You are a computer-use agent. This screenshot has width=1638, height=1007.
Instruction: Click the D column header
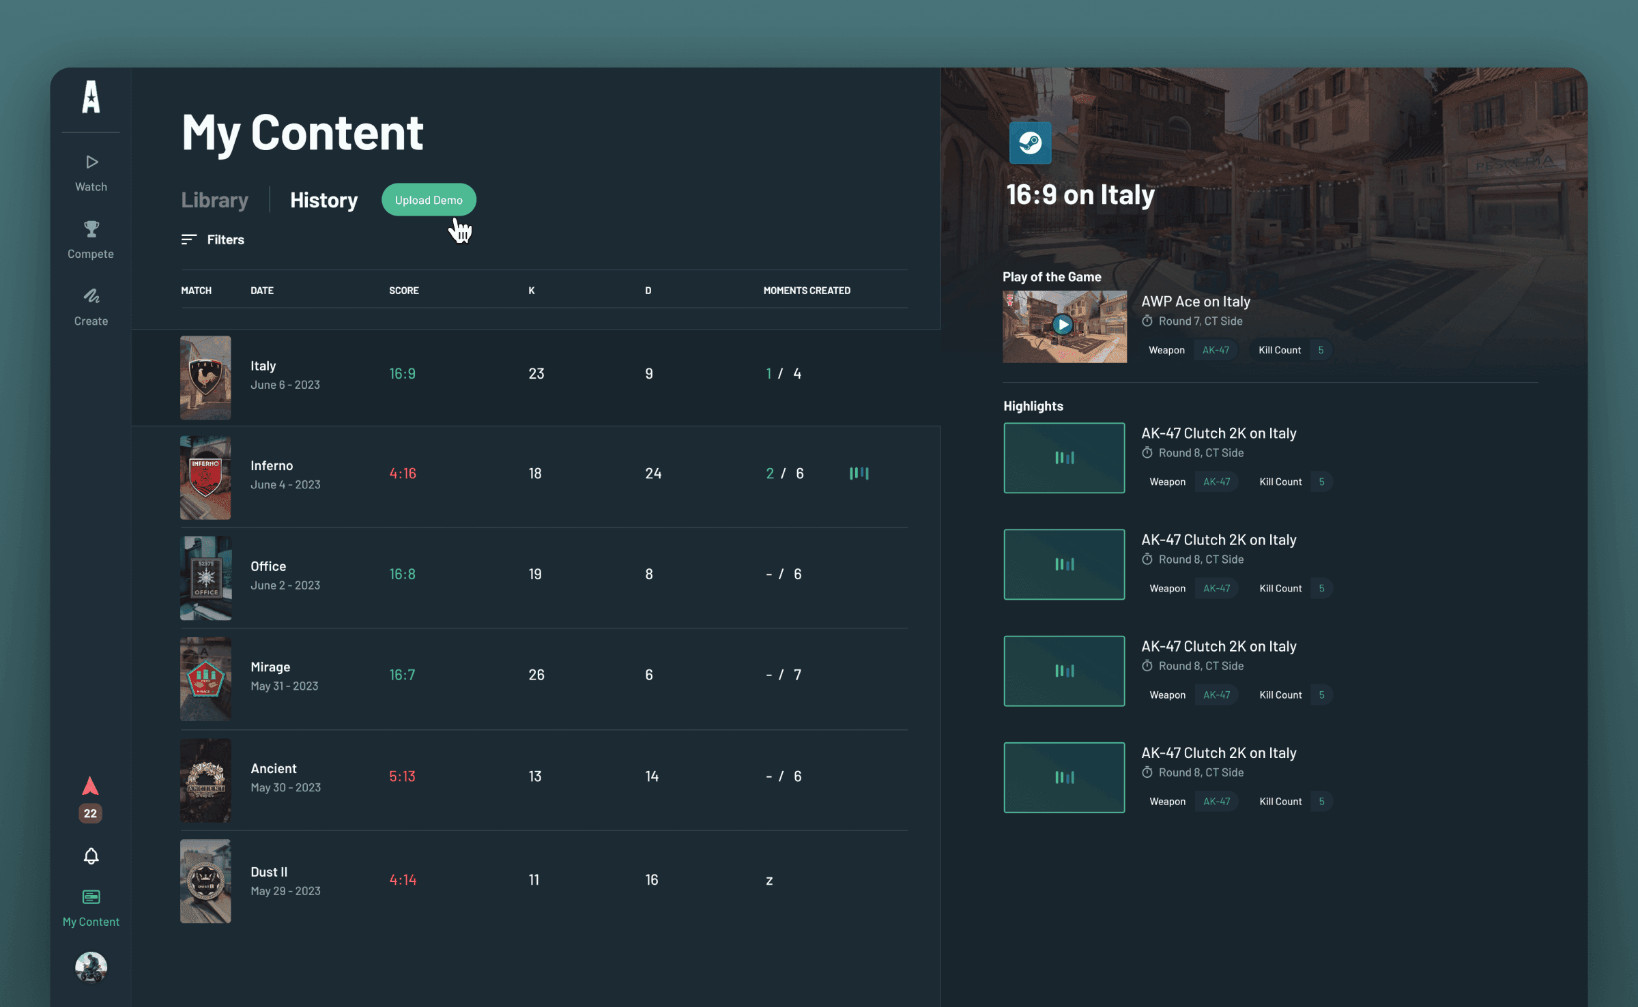click(648, 290)
